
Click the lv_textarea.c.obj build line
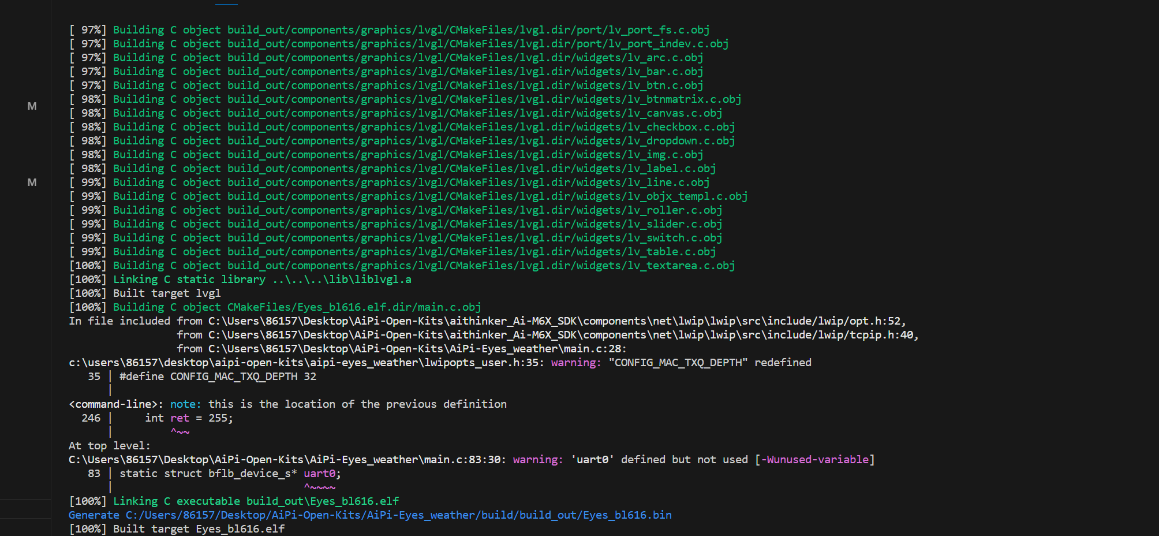pos(402,265)
